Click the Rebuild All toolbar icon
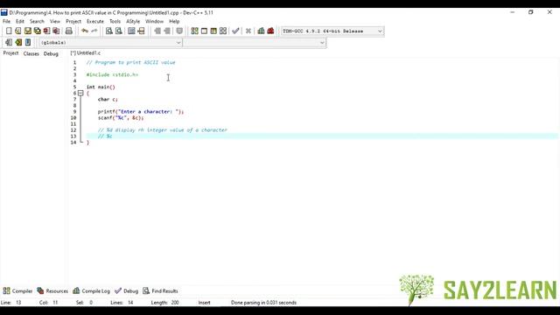The height and width of the screenshot is (315, 560). pyautogui.click(x=223, y=31)
